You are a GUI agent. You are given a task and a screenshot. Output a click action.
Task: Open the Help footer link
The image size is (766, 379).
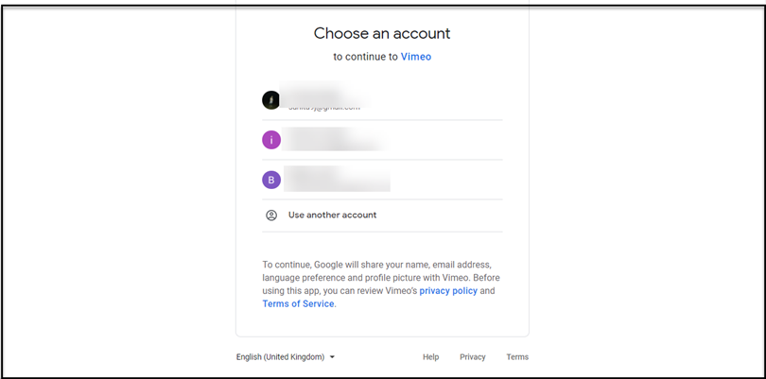tap(431, 357)
